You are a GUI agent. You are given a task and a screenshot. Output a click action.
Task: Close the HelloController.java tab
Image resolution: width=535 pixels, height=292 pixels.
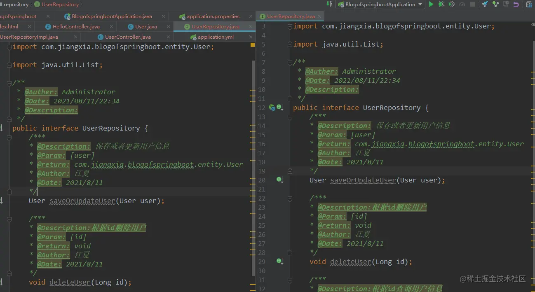tap(112, 26)
